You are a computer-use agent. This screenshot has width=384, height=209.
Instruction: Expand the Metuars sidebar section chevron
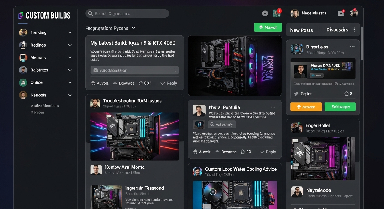coord(70,58)
